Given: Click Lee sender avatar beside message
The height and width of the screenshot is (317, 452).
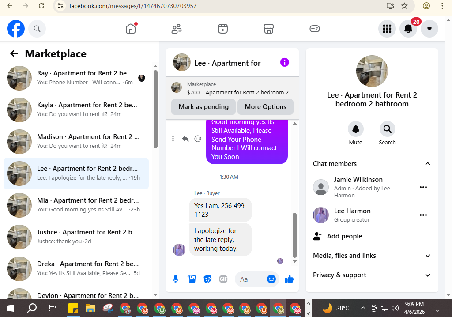Looking at the screenshot, I should 179,249.
